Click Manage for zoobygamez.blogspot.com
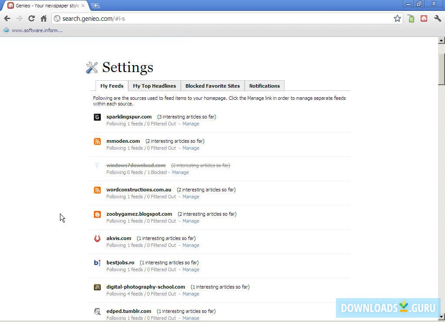The height and width of the screenshot is (322, 445). [x=191, y=221]
